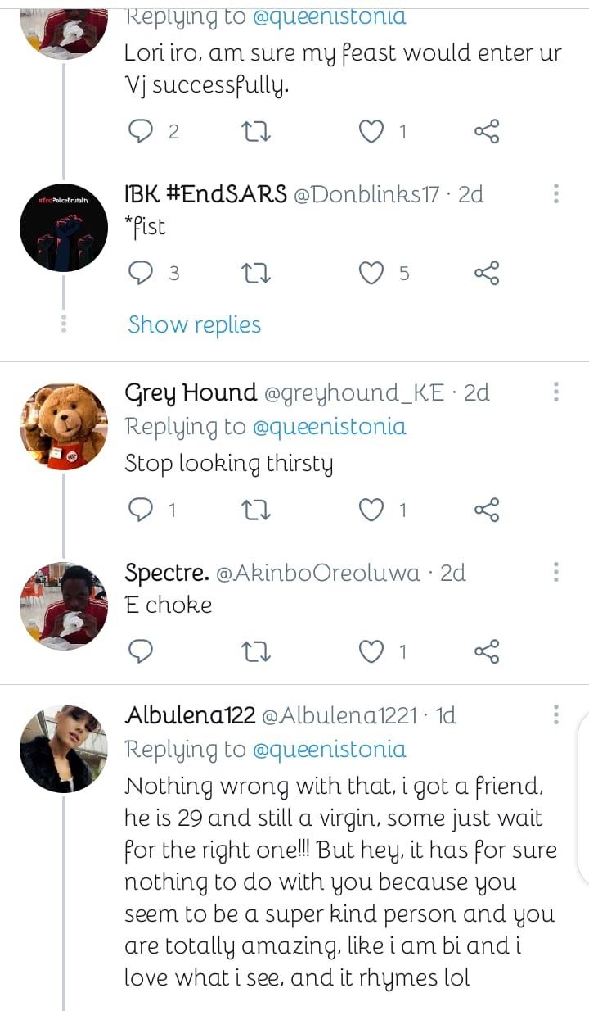The height and width of the screenshot is (1011, 589).
Task: Open @queenistonia link in Albulena122's reply
Action: tap(329, 750)
